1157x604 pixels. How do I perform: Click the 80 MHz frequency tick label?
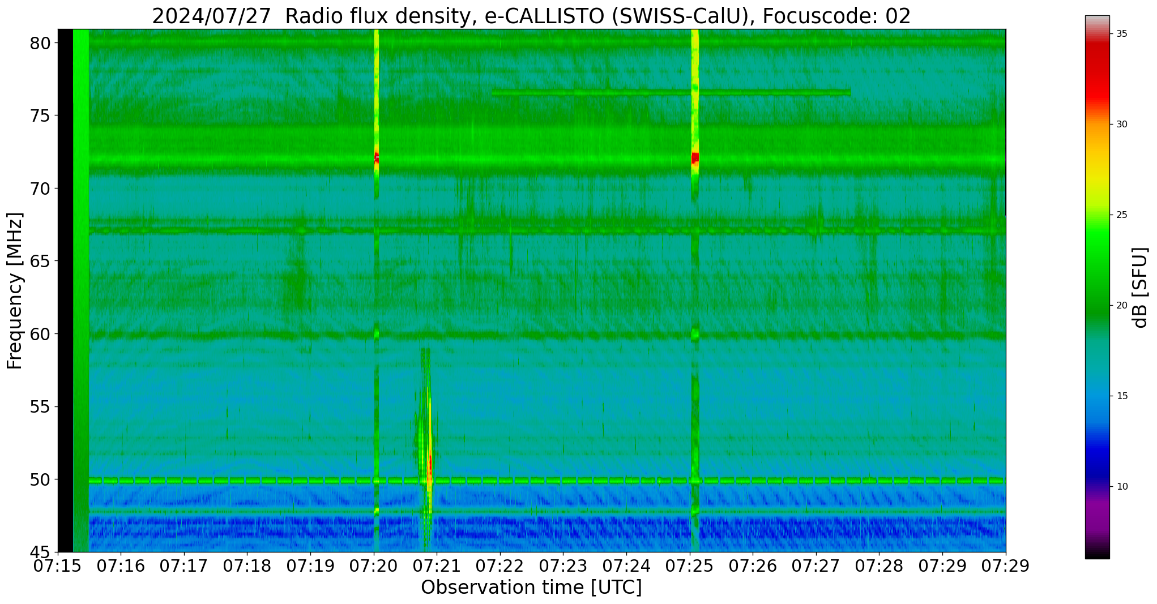tap(40, 43)
